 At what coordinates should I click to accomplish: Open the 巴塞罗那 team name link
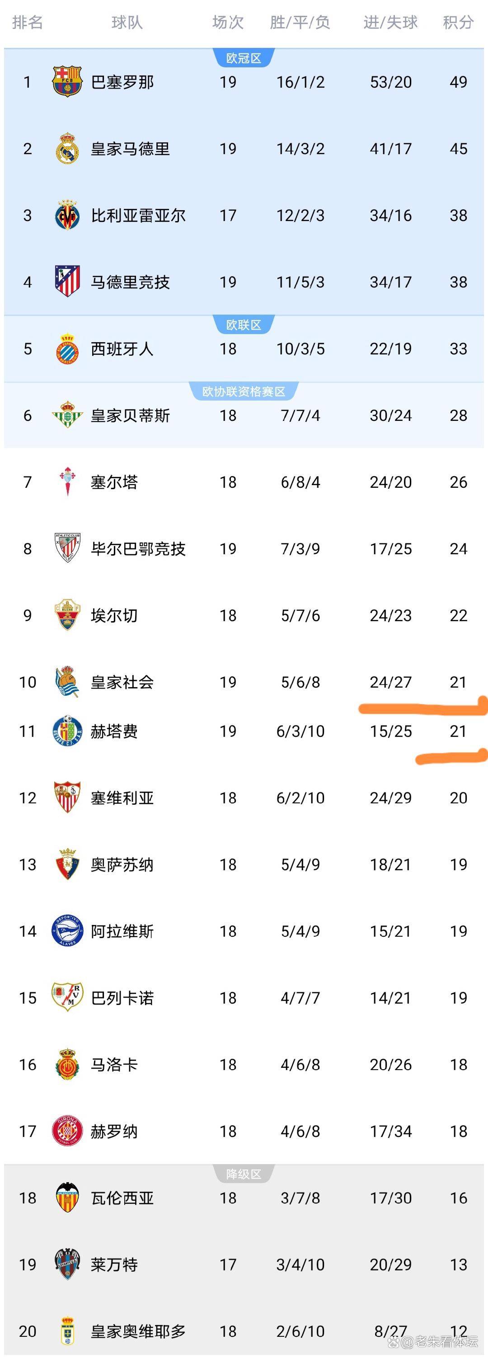pos(122,82)
